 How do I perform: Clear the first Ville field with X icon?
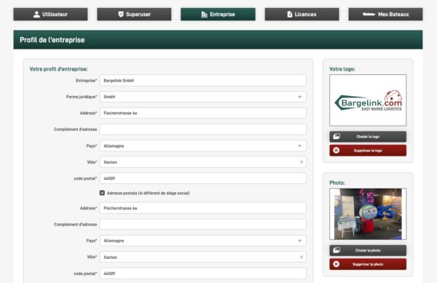click(x=302, y=162)
